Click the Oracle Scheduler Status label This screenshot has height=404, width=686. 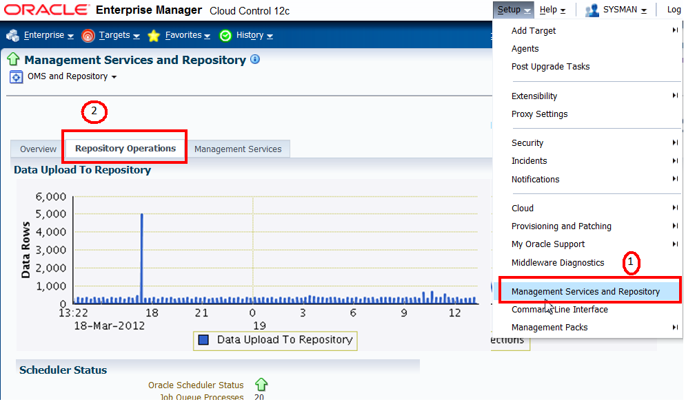point(196,385)
